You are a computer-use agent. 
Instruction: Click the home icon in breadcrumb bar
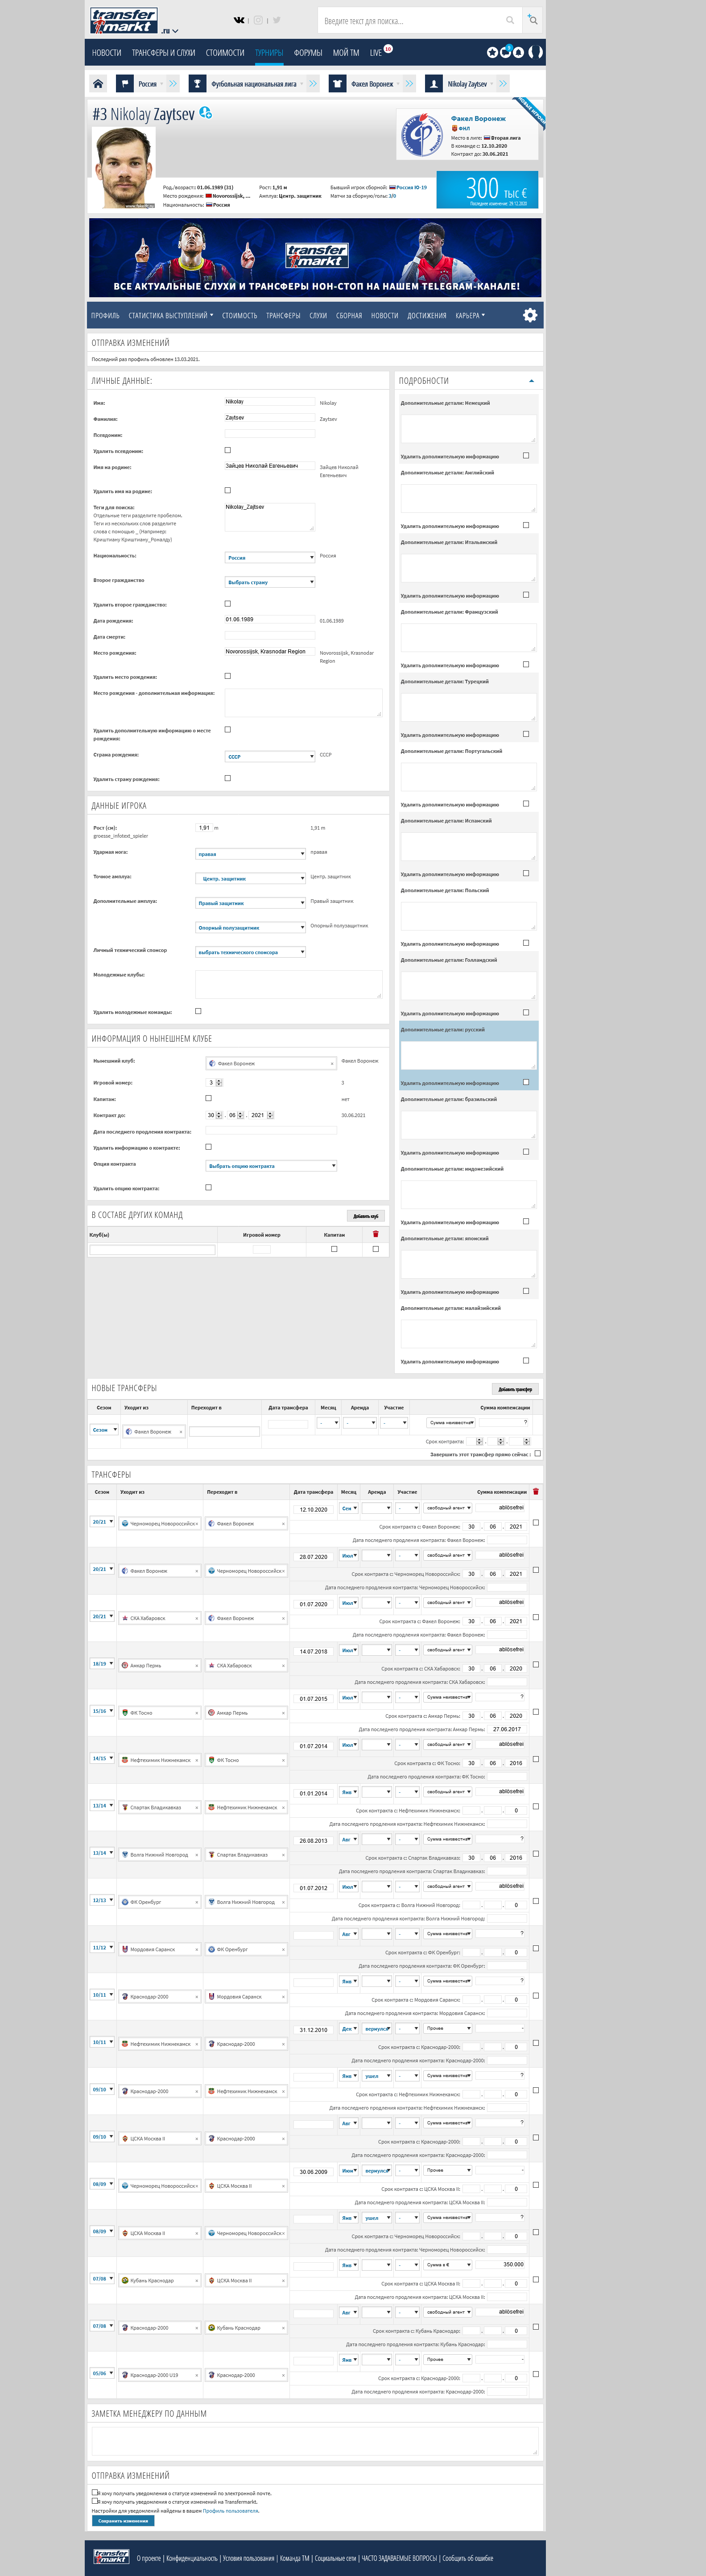[x=98, y=84]
